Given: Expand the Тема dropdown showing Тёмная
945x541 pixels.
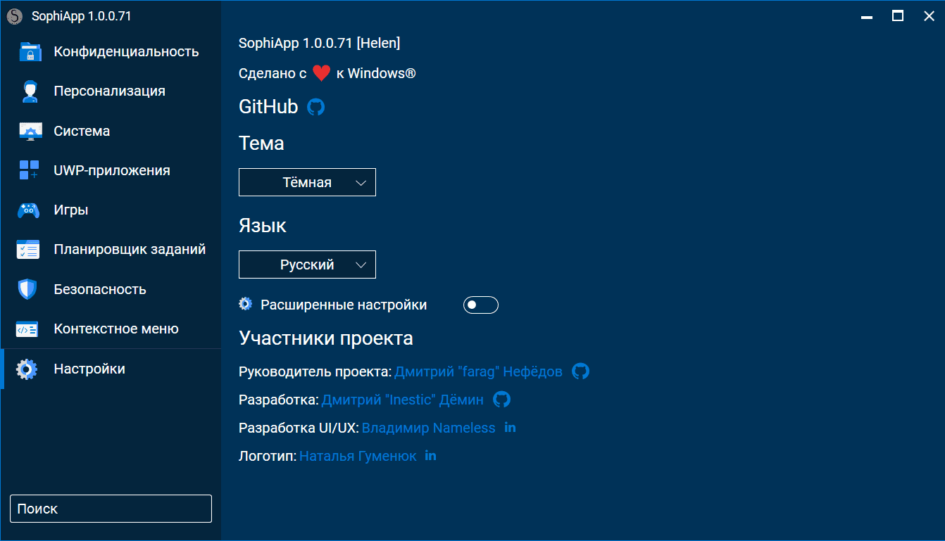Looking at the screenshot, I should tap(307, 182).
